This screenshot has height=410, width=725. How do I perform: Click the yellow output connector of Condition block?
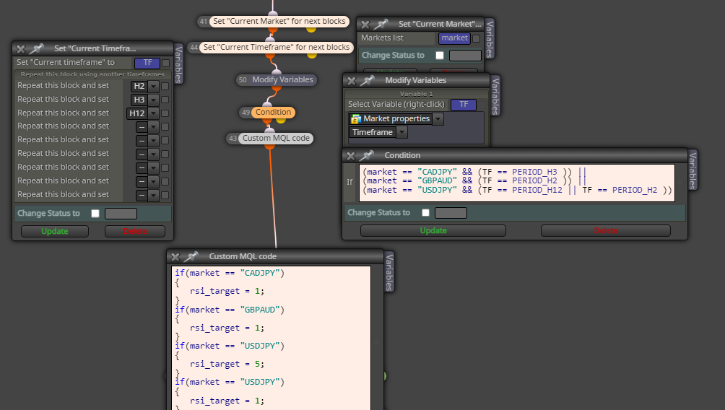pyautogui.click(x=282, y=121)
